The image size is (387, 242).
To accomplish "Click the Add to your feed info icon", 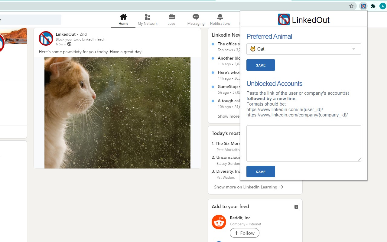I will coord(296,207).
